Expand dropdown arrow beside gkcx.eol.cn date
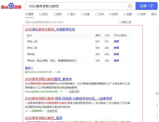Viewport: 159px width, 122px height. [54, 72]
